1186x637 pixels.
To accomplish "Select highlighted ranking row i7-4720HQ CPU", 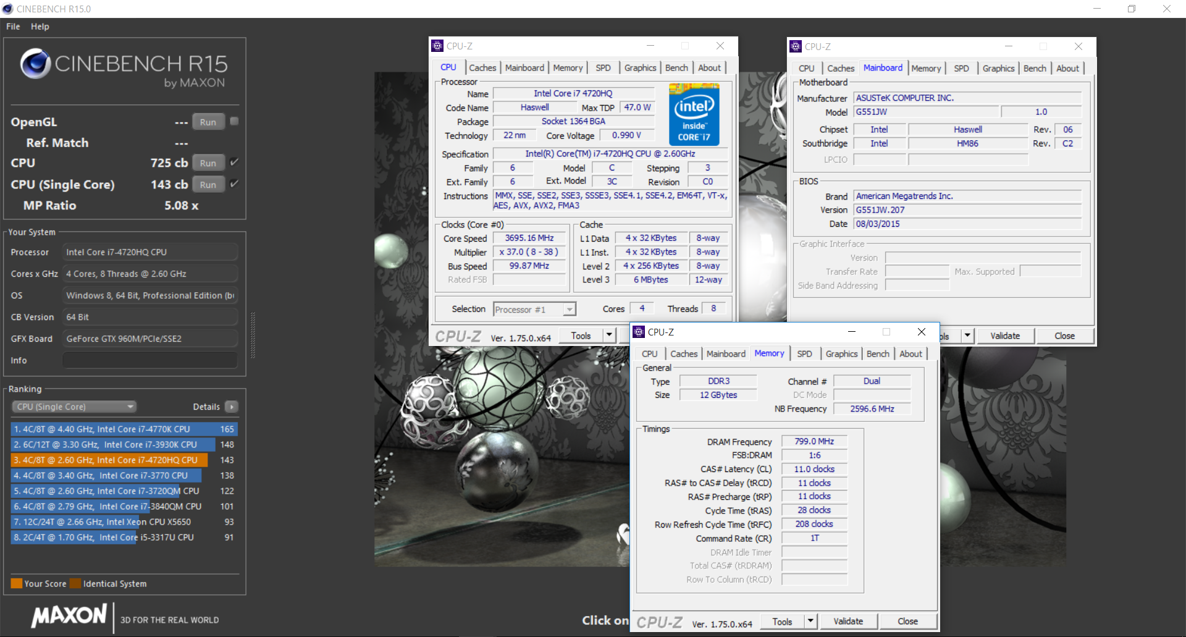I will [x=124, y=460].
